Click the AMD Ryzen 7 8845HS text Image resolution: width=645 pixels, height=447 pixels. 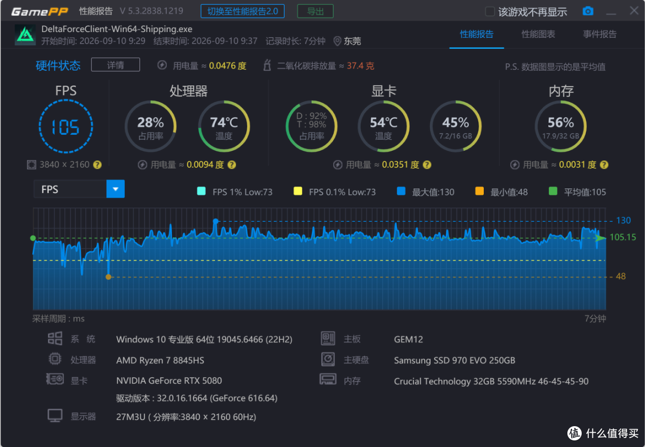coord(160,361)
